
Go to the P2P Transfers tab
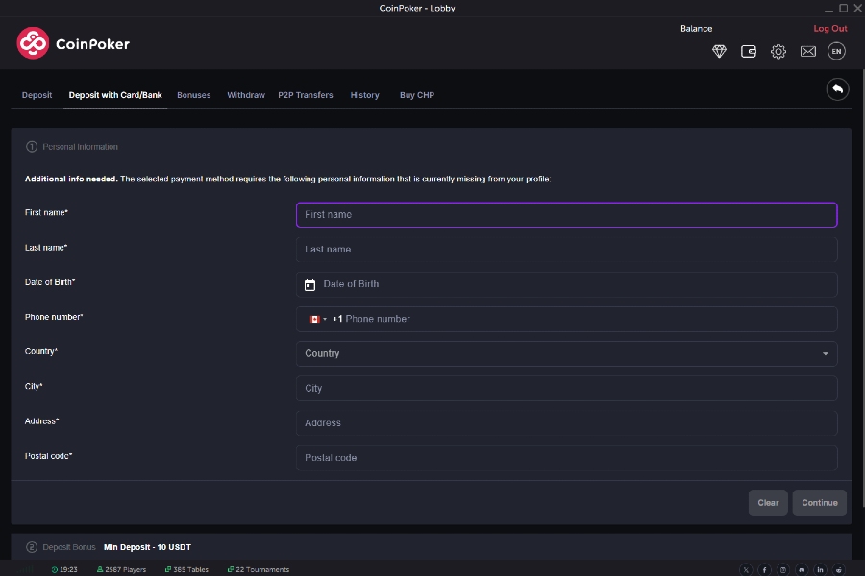[x=306, y=95]
